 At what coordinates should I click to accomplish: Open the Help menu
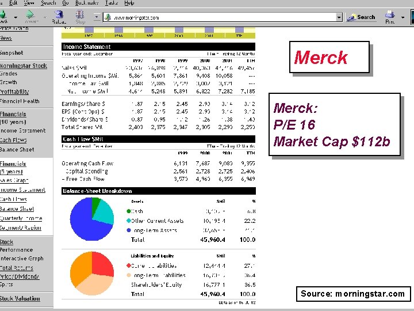coord(129,3)
